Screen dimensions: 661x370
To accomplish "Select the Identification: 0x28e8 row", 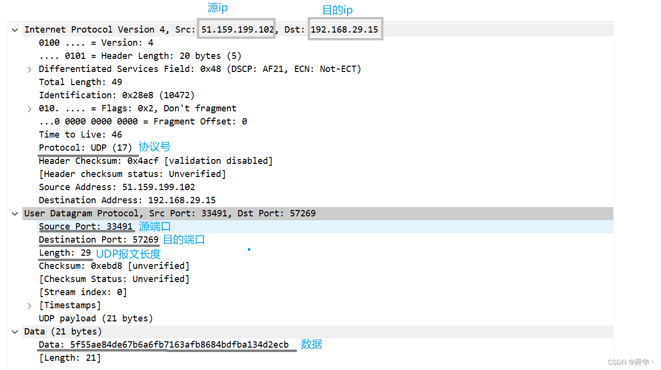I will click(117, 95).
